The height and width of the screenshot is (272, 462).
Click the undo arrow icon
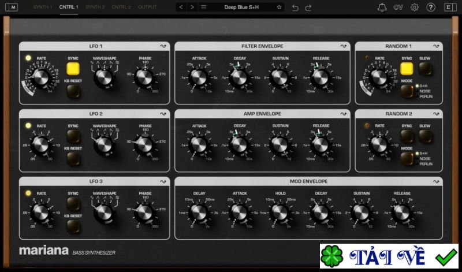[296, 8]
